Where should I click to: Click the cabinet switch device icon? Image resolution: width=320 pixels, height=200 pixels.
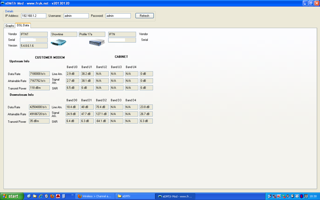pos(97,42)
